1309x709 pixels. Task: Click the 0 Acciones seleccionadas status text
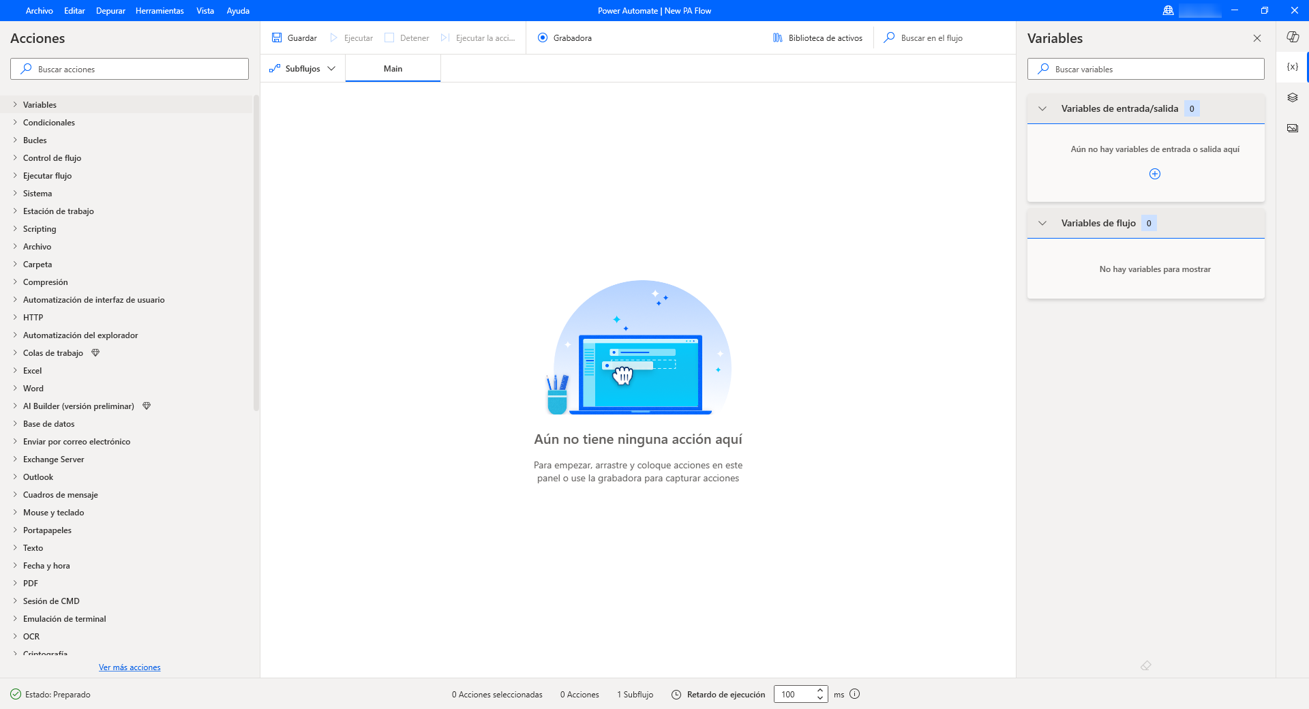pyautogui.click(x=497, y=695)
